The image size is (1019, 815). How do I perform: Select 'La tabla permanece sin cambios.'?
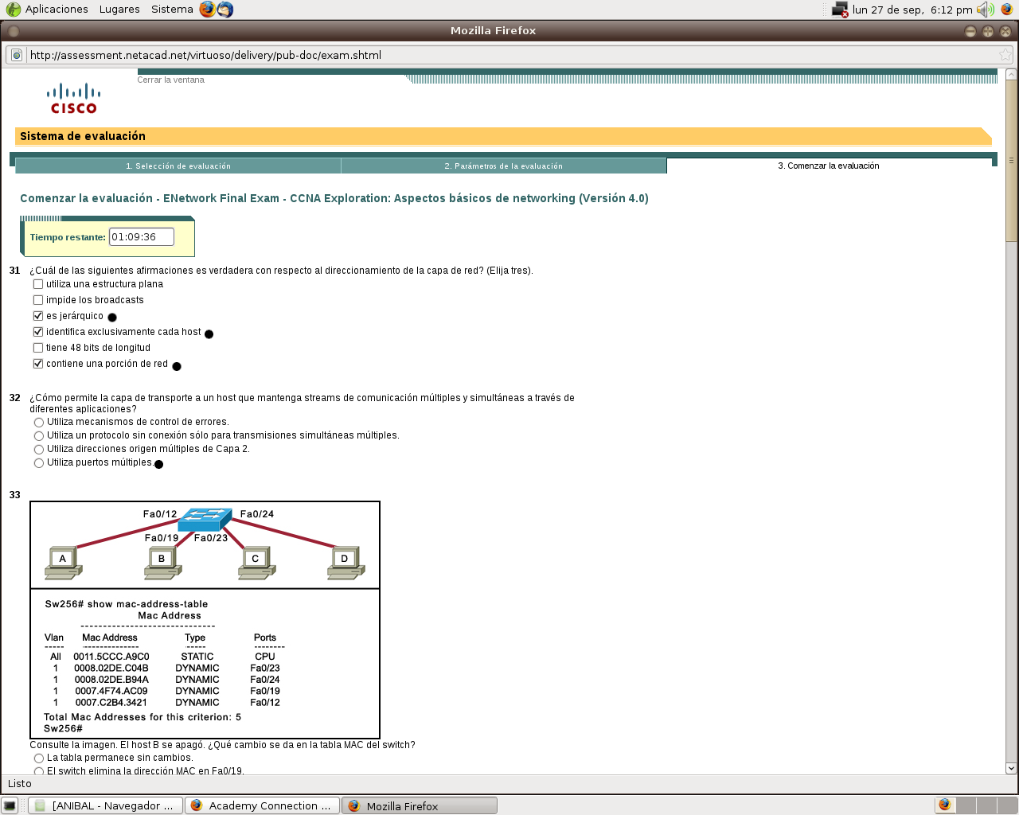point(39,758)
